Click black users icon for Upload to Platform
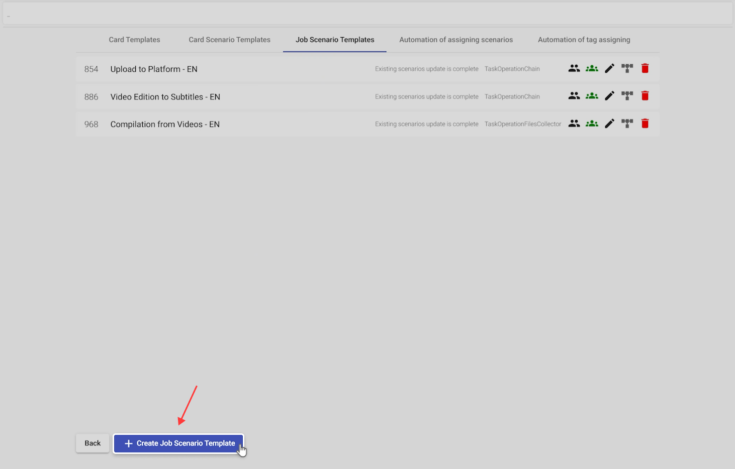This screenshot has height=469, width=735. point(574,68)
